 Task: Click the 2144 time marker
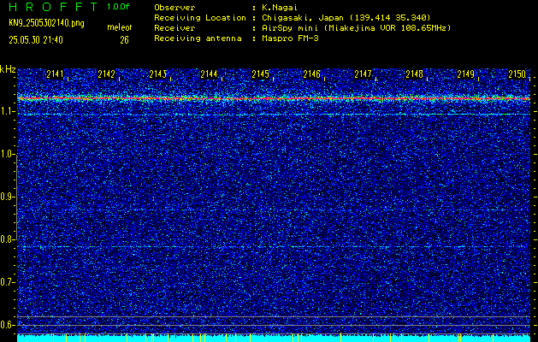[209, 74]
